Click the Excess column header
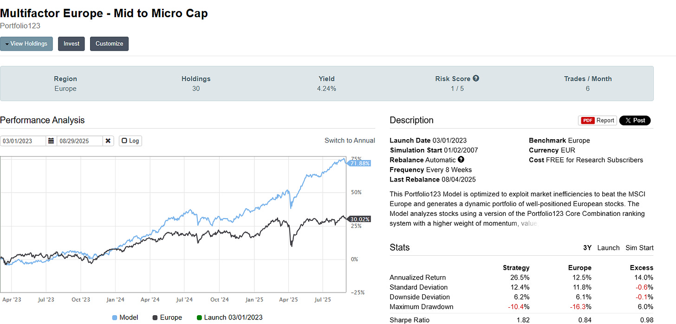Image resolution: width=676 pixels, height=324 pixels. pos(642,267)
